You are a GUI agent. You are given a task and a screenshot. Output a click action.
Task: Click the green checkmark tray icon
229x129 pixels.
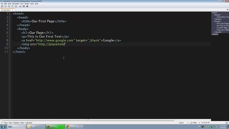point(211,127)
